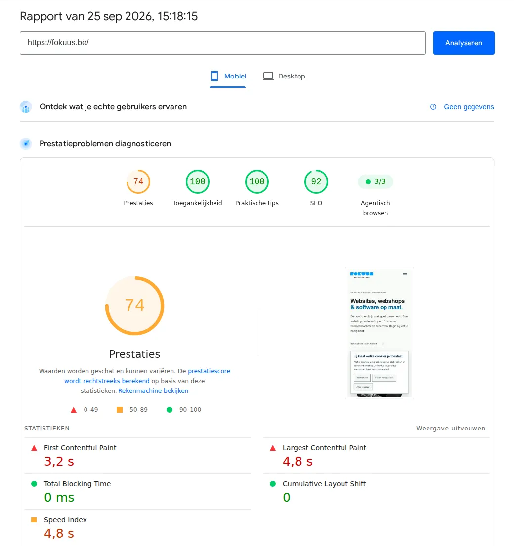Viewport: 514px width, 546px height.
Task: Click the 4,8 s Largest Contentful Paint value
Action: tap(298, 462)
